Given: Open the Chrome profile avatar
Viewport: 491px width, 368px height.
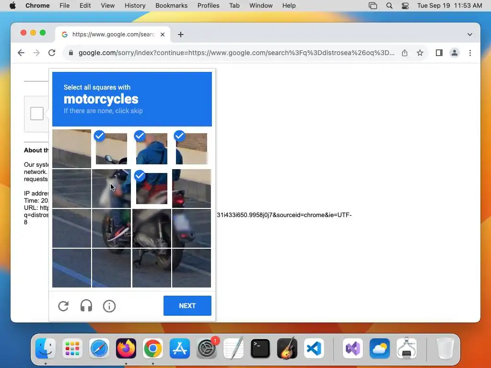Looking at the screenshot, I should tap(455, 53).
